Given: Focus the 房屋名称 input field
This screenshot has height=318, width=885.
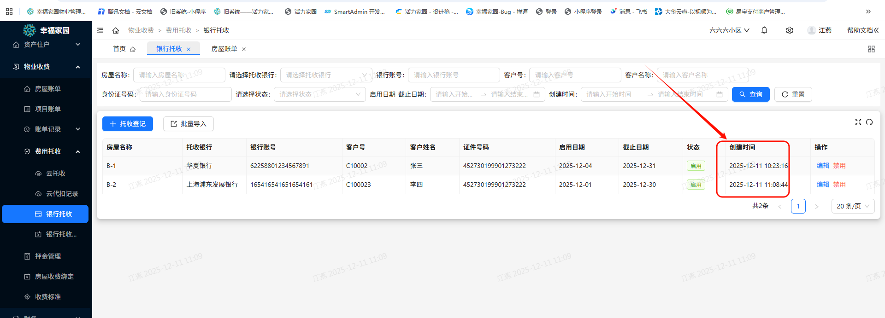Looking at the screenshot, I should [x=179, y=75].
